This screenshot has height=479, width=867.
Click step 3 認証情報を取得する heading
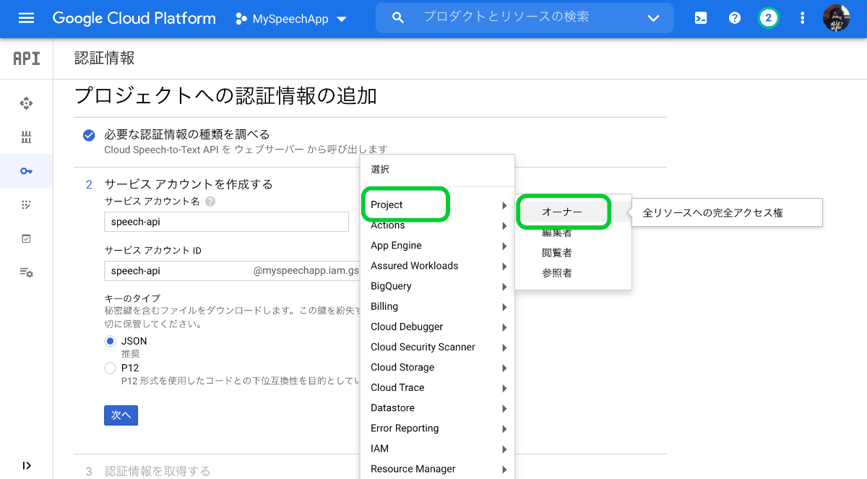(x=158, y=471)
